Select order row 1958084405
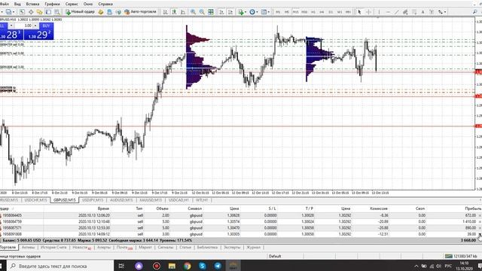The height and width of the screenshot is (271, 482). (x=241, y=215)
